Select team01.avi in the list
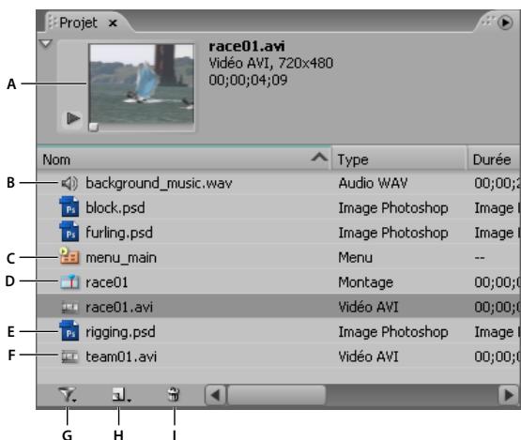Screen dimensions: 521x440 [121, 357]
